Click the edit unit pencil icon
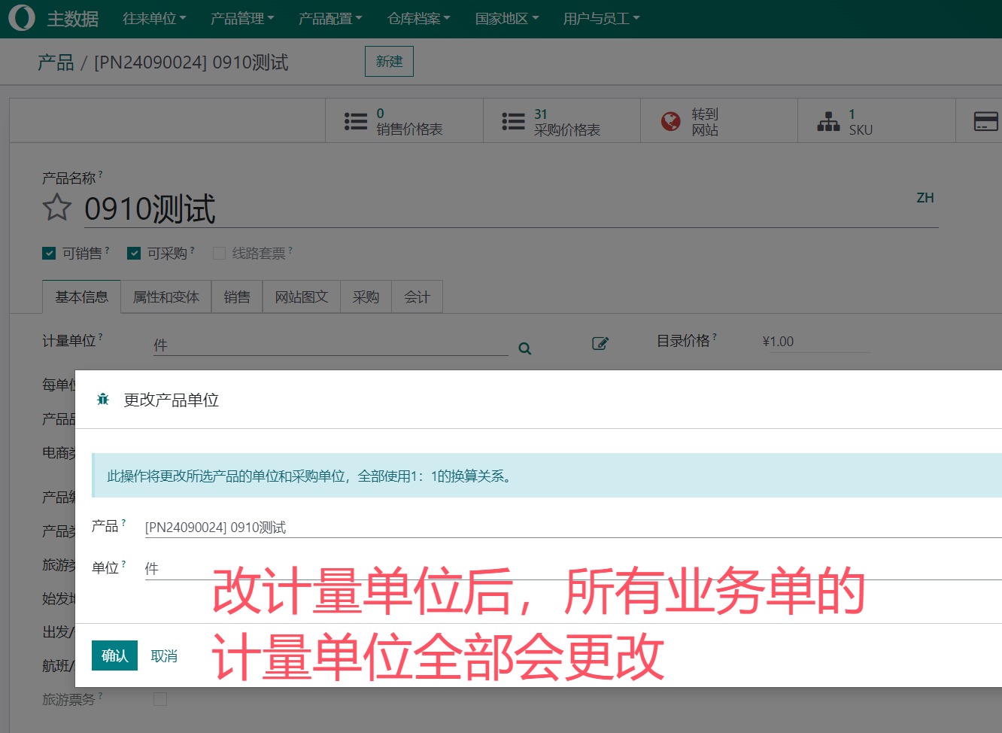Viewport: 1002px width, 733px height. click(600, 344)
